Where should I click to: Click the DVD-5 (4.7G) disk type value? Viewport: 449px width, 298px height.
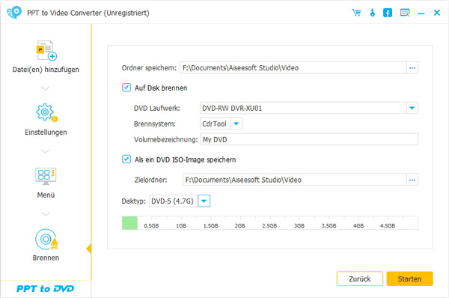(173, 201)
